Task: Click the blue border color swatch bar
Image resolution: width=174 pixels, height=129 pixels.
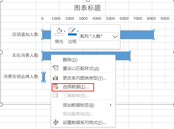Action: point(72,35)
